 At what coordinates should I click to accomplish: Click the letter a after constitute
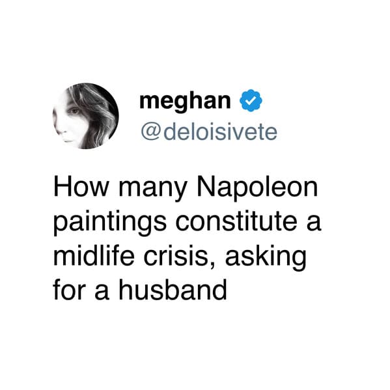pyautogui.click(x=314, y=223)
